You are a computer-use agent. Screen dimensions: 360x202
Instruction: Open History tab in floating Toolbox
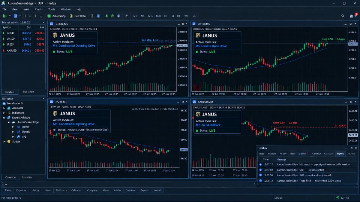tap(283, 154)
